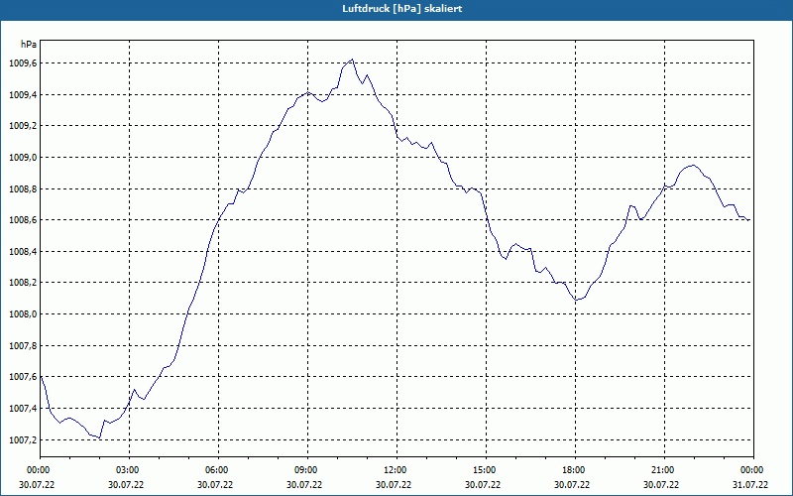Select the '06:00' time axis label
The image size is (793, 496).
click(215, 470)
